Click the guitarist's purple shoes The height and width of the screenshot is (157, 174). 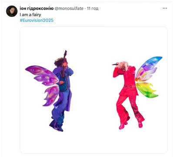click(56, 126)
